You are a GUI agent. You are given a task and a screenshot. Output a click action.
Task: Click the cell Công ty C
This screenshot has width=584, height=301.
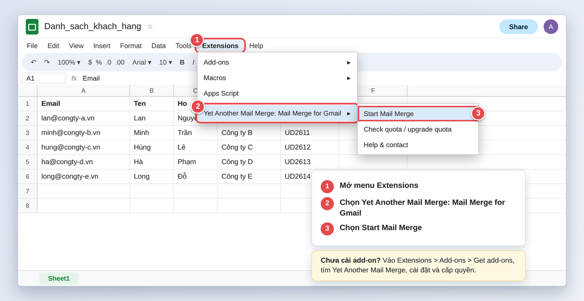[x=249, y=147]
